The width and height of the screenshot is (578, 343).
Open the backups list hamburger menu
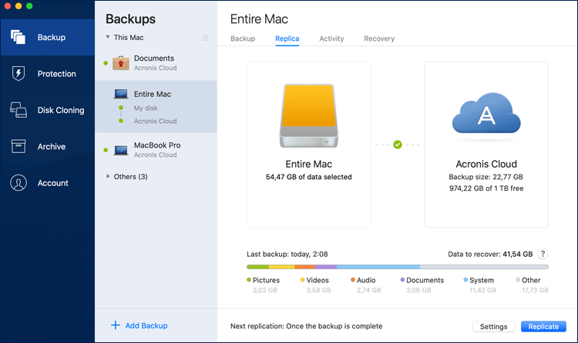coord(205,38)
